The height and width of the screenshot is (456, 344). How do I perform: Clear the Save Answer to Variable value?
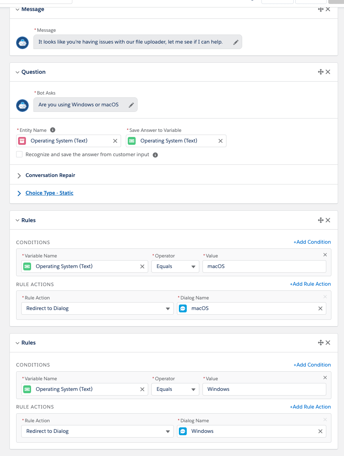pyautogui.click(x=221, y=141)
